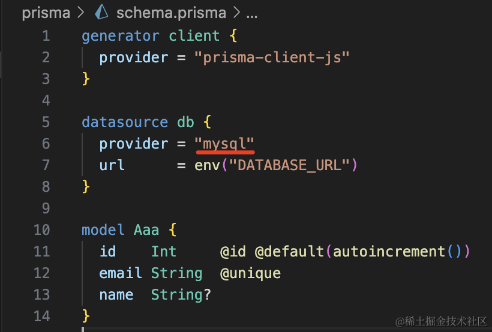The image size is (492, 332).
Task: Click line number 1 in the gutter
Action: tap(46, 36)
